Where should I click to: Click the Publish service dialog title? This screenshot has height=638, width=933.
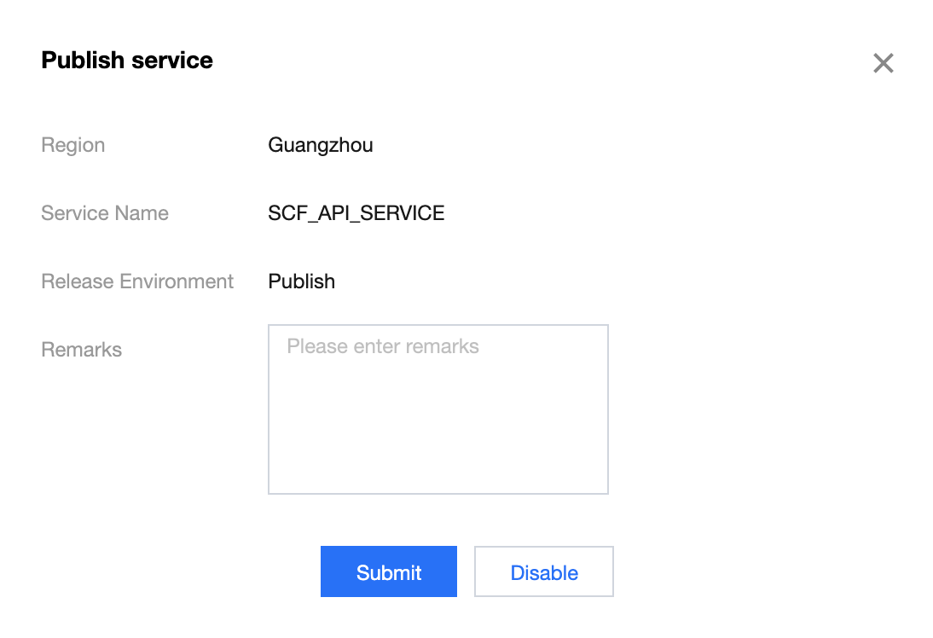[127, 61]
